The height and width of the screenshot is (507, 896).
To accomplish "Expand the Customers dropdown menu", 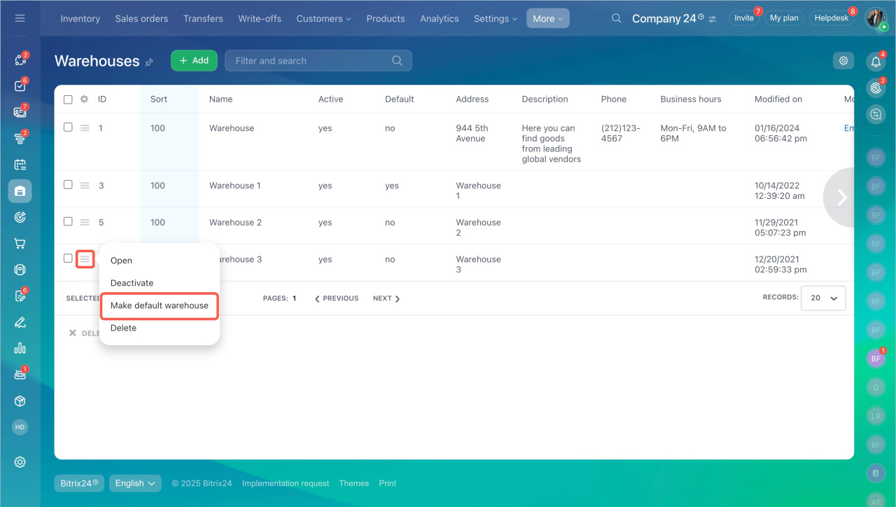I will [323, 19].
